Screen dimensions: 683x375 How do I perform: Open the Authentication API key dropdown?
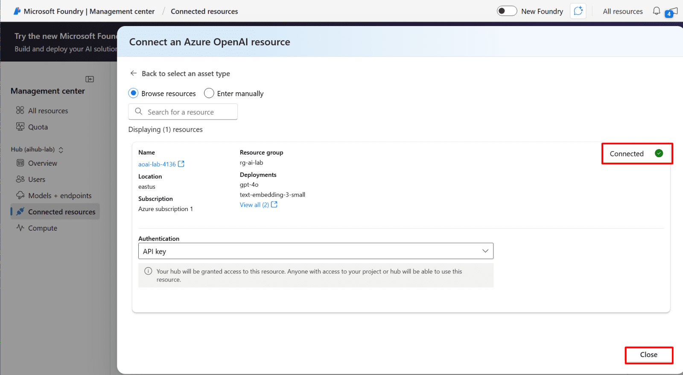click(316, 251)
